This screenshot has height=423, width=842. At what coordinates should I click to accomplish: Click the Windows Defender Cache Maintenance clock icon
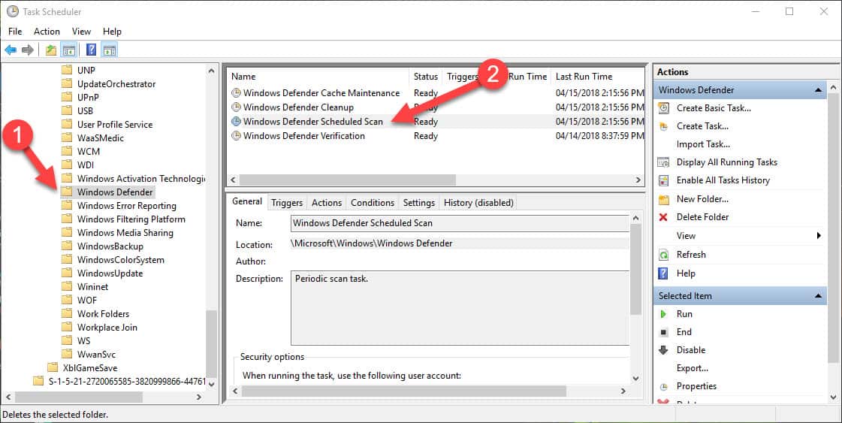click(x=236, y=93)
